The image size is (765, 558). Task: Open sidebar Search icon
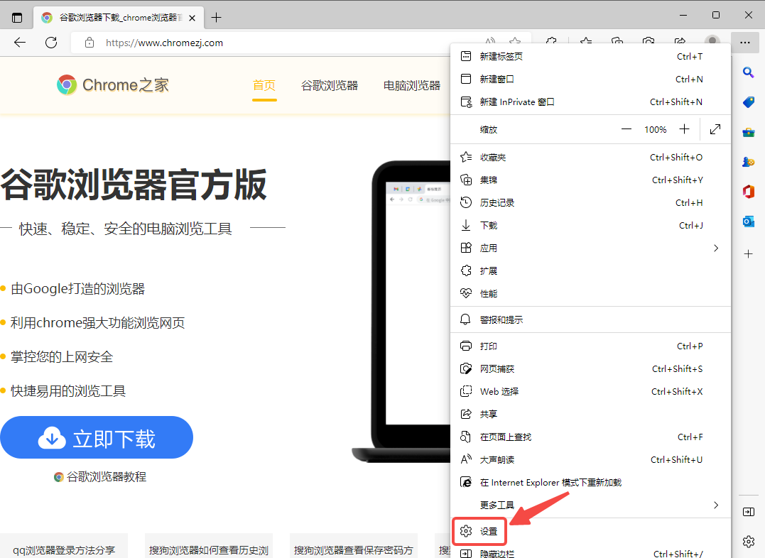click(x=749, y=72)
